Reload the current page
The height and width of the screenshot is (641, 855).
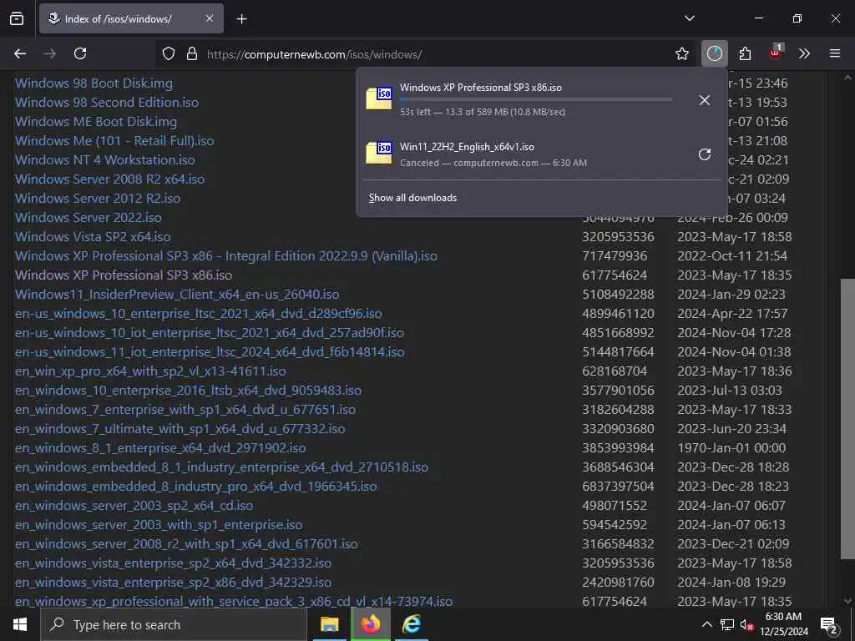point(80,53)
